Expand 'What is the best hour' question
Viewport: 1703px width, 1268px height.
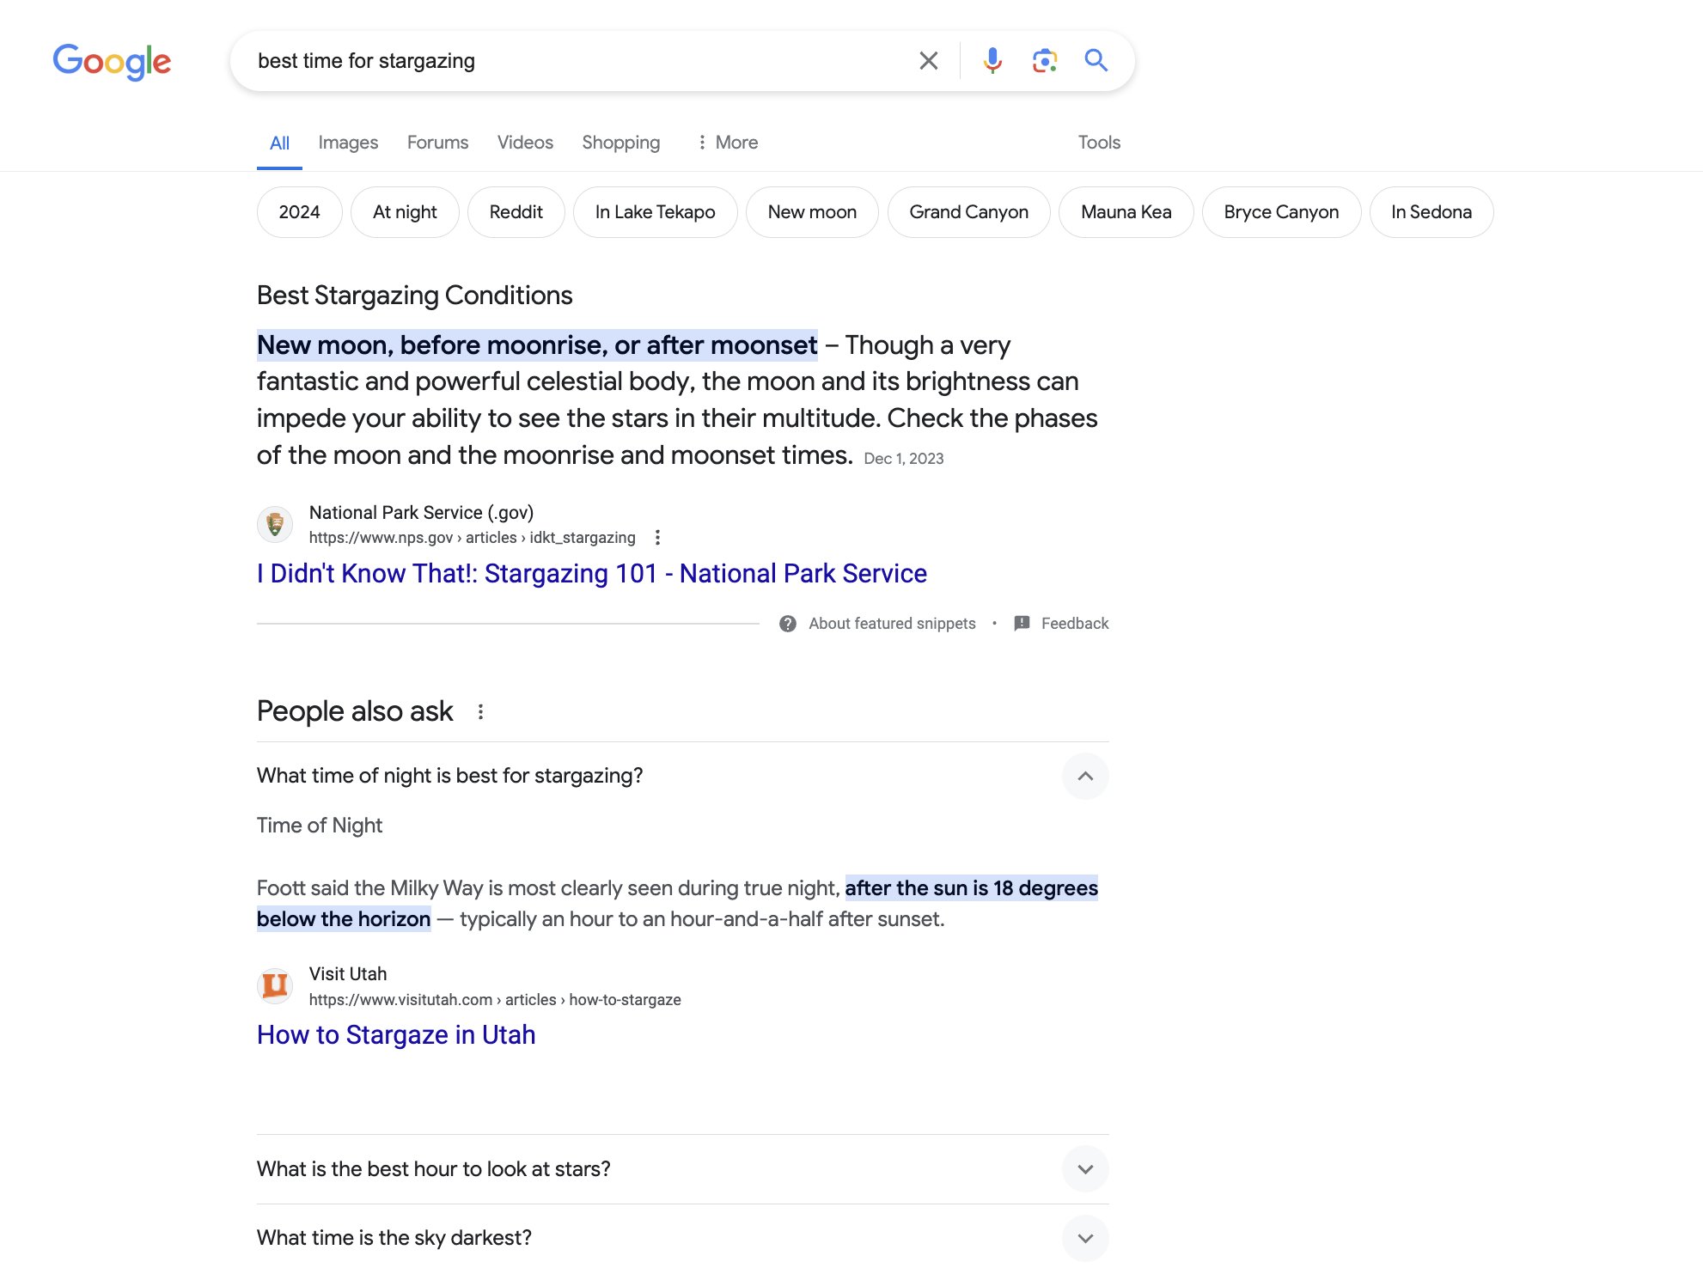1085,1169
